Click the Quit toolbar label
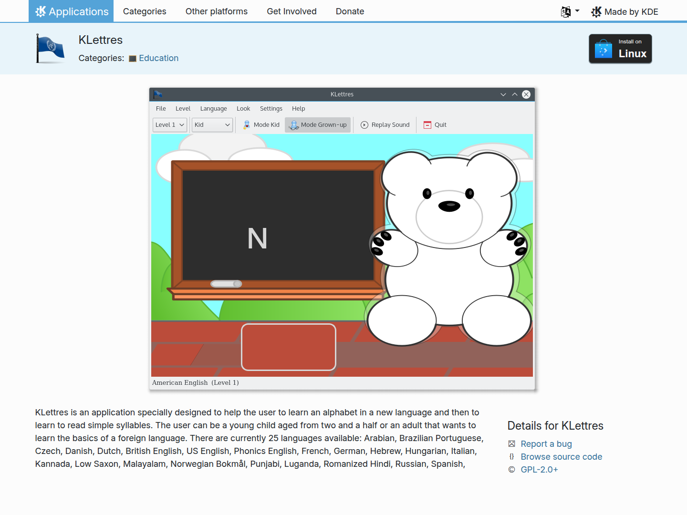Screen dimensions: 687x515 pyautogui.click(x=440, y=125)
